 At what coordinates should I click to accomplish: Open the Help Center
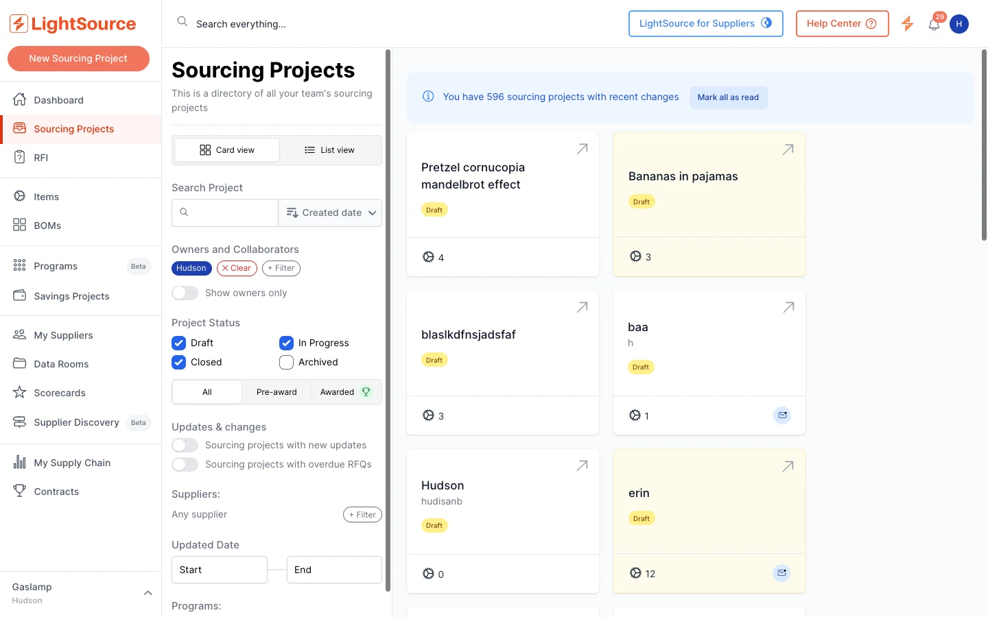click(842, 23)
